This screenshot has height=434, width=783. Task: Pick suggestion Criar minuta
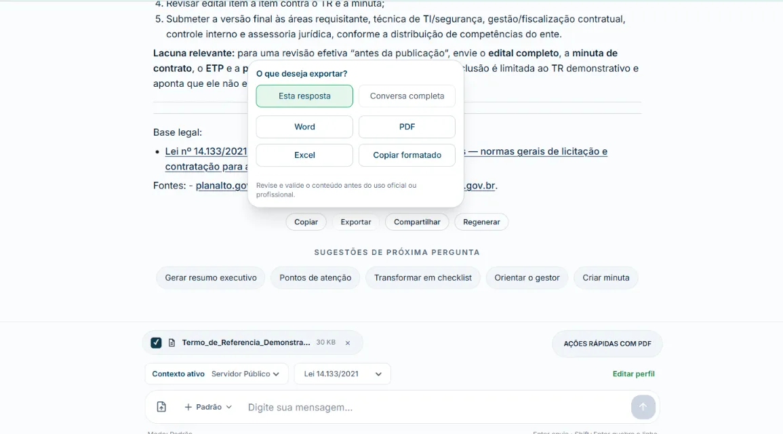point(606,277)
